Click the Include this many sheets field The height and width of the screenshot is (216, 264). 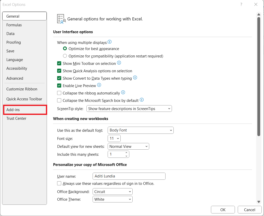[x=118, y=154]
